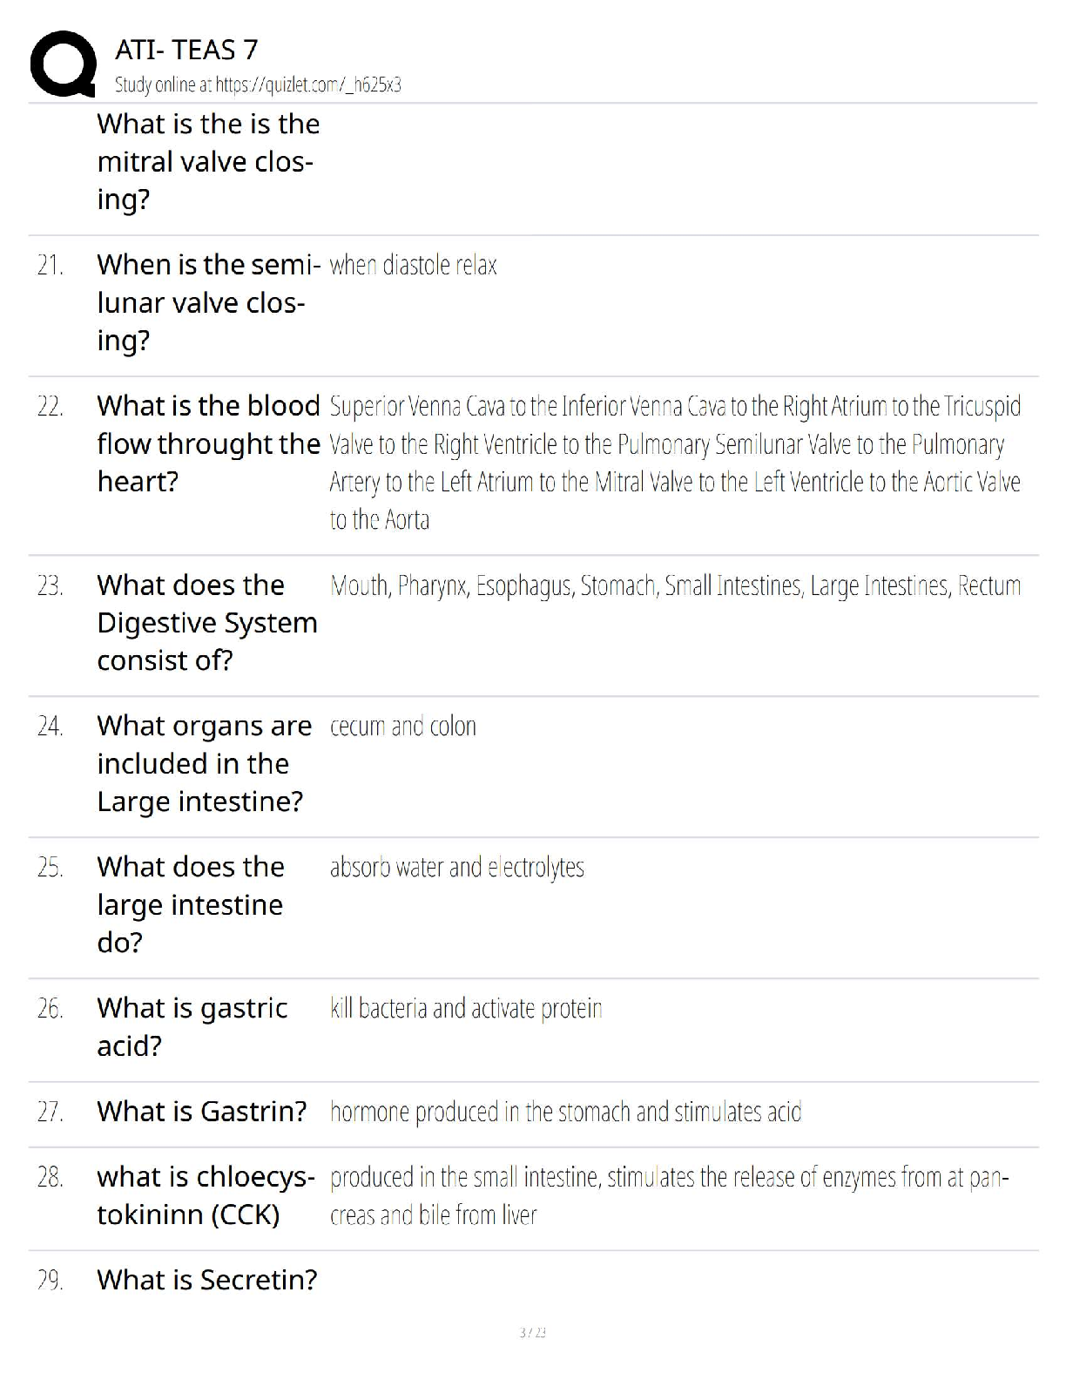This screenshot has width=1066, height=1380.
Task: Select the Digestive System question
Action: coord(207,622)
